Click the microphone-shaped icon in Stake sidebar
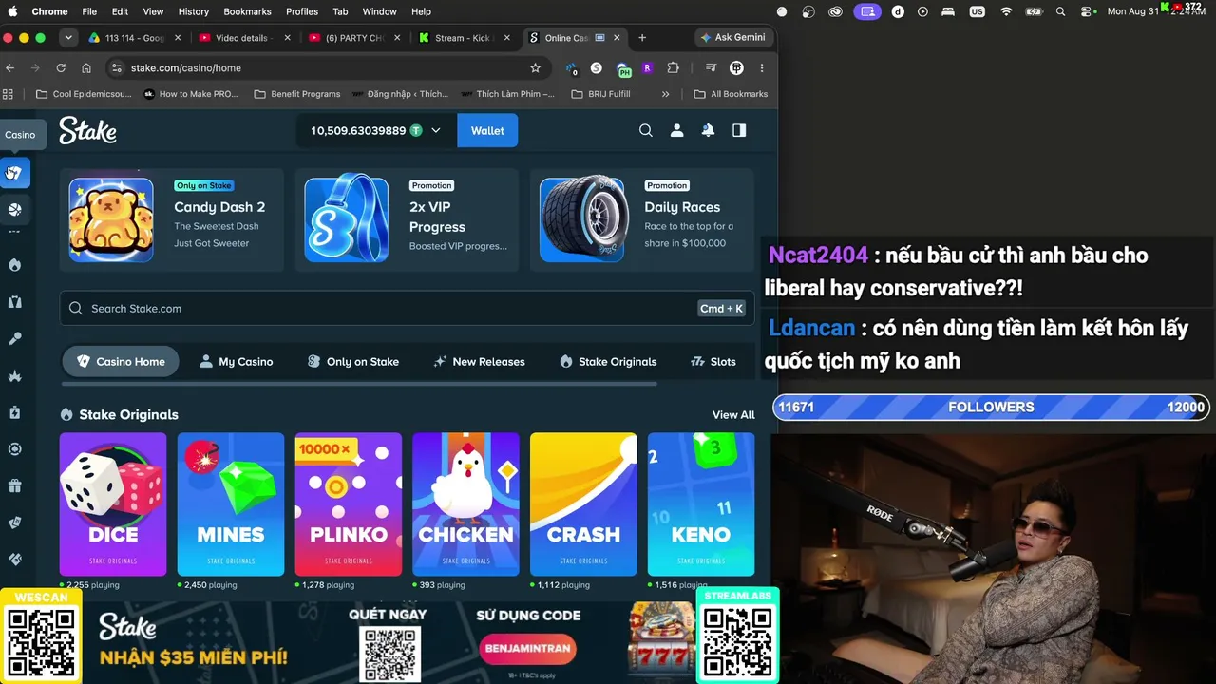This screenshot has height=684, width=1216. tap(15, 338)
